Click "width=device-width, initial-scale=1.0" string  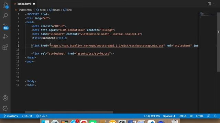tap(110, 34)
